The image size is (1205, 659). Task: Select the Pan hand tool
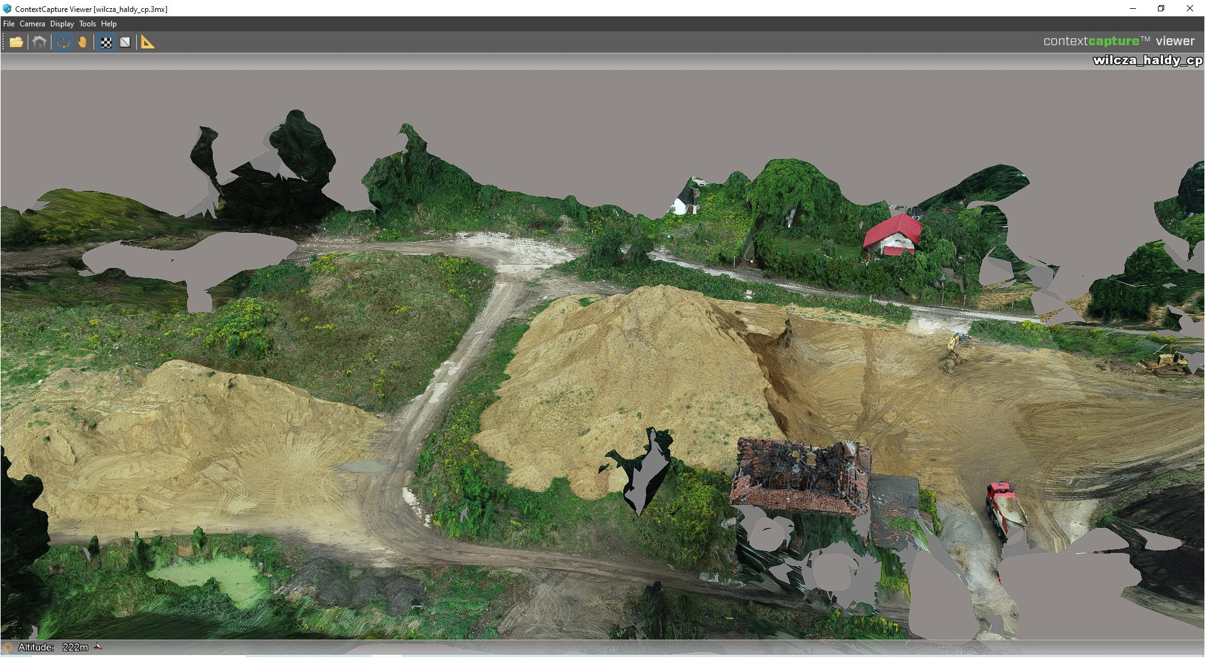[x=83, y=42]
